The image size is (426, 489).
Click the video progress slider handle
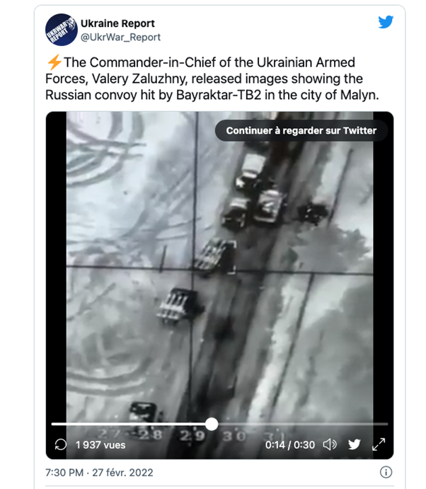(x=212, y=424)
